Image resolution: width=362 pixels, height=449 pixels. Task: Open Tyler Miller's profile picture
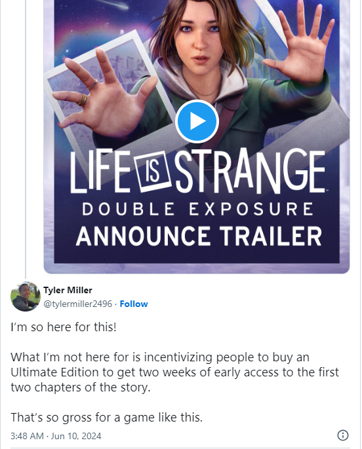pos(26,296)
